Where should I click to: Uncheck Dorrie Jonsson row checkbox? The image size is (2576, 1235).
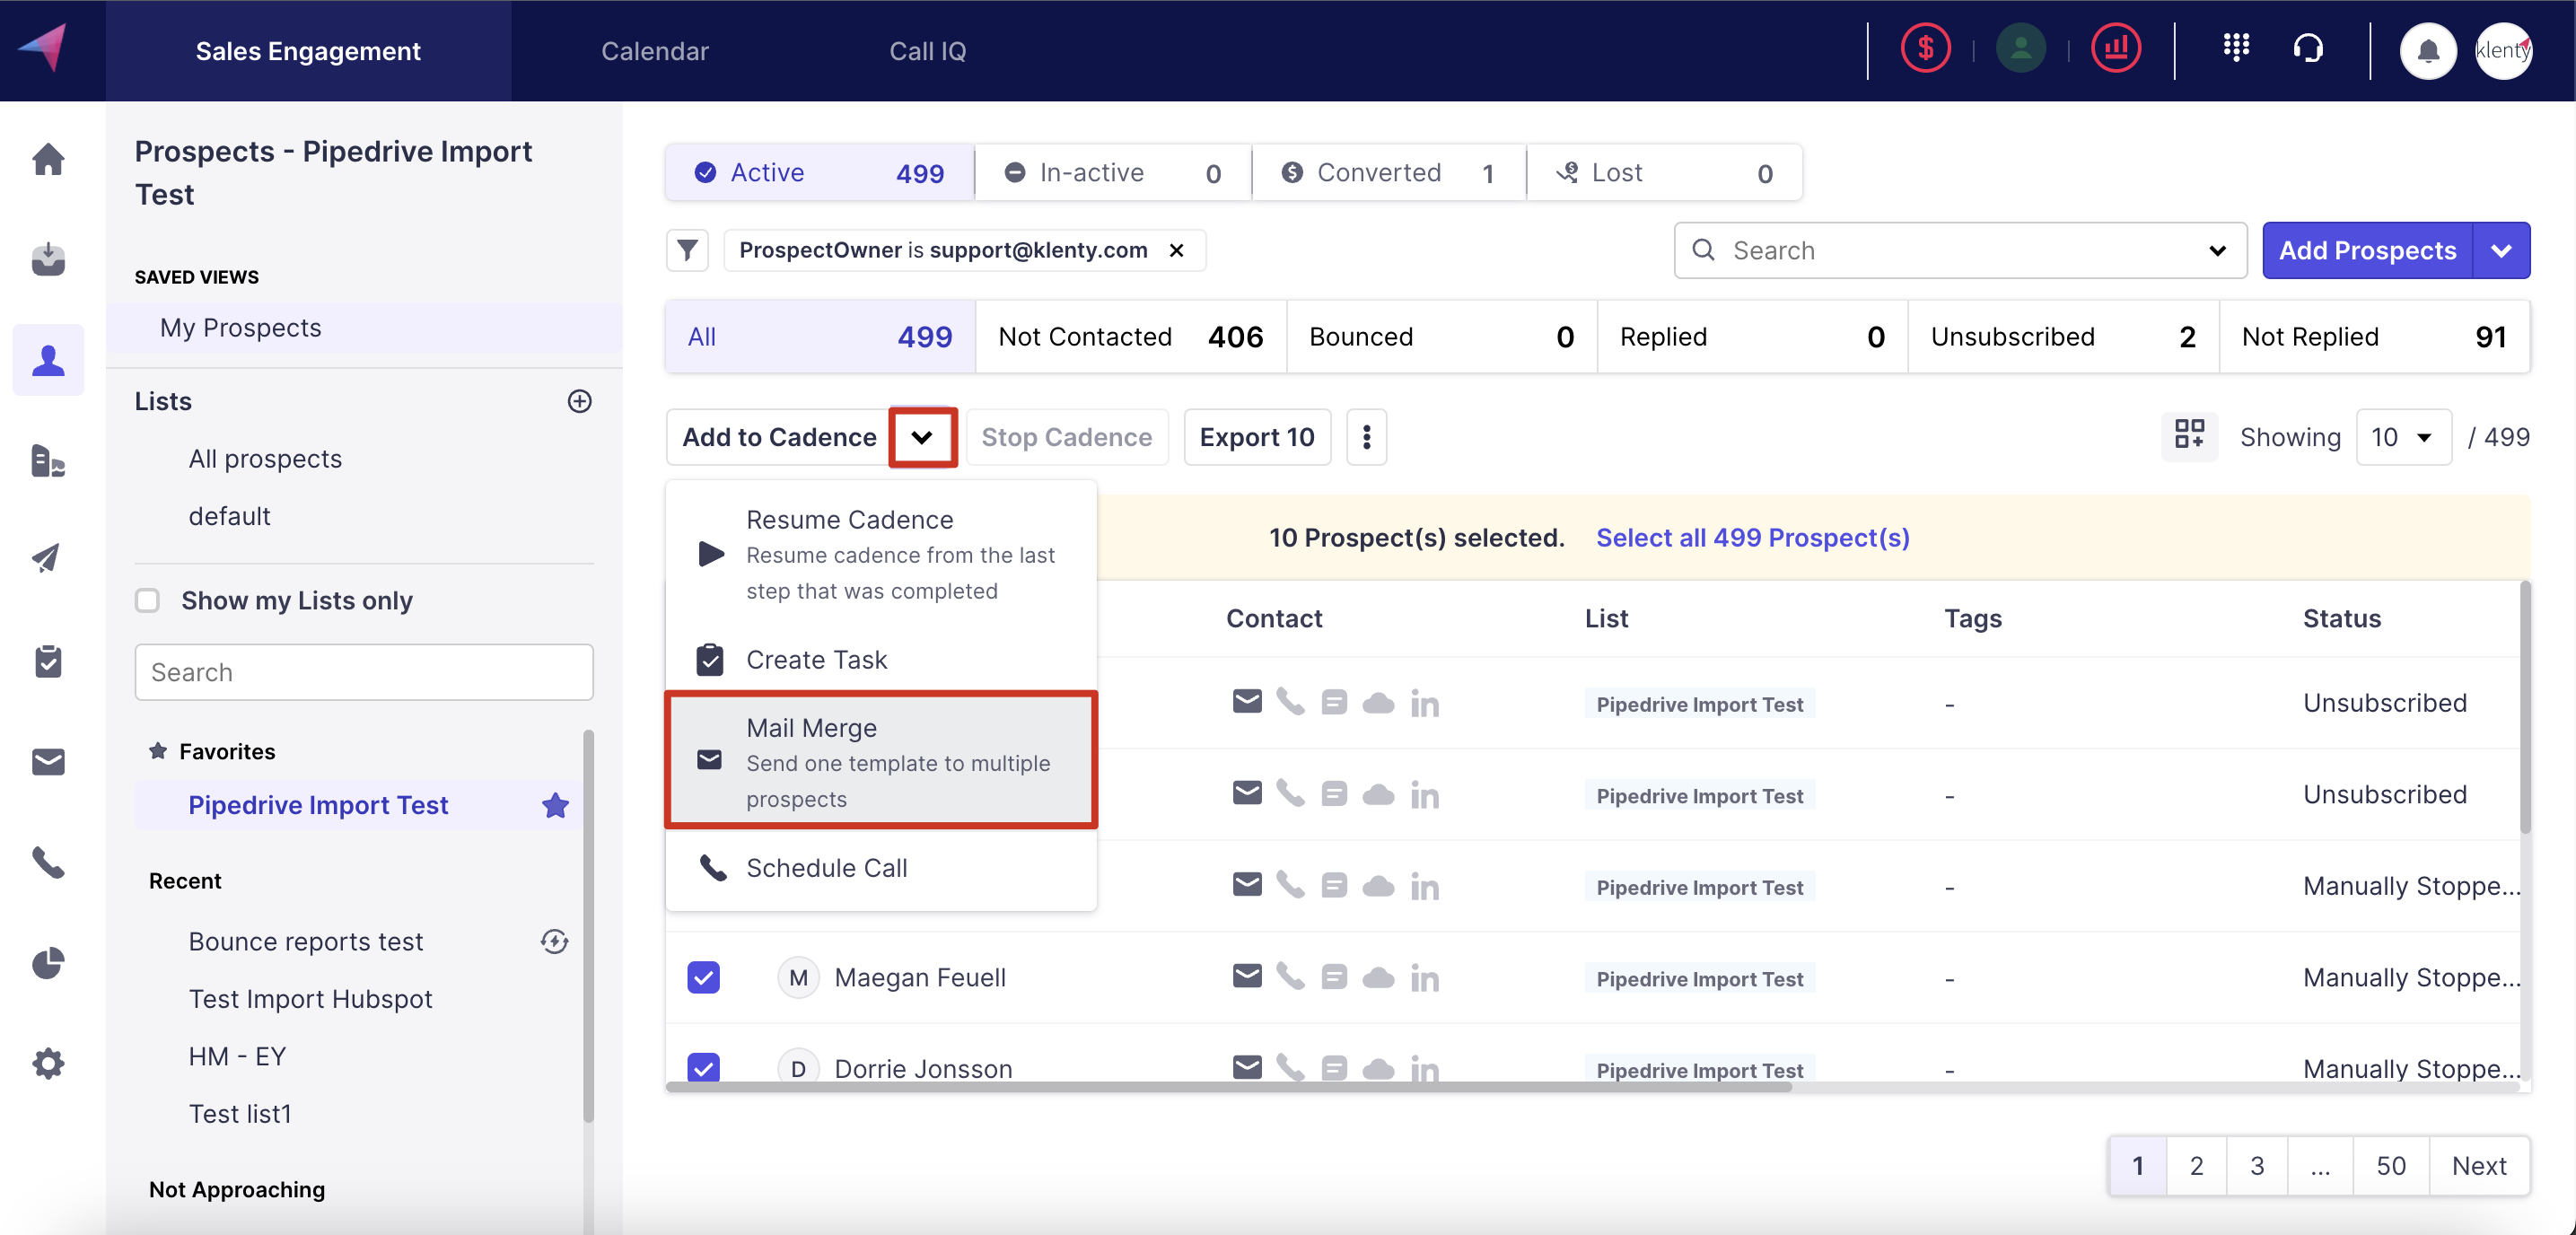(x=703, y=1066)
